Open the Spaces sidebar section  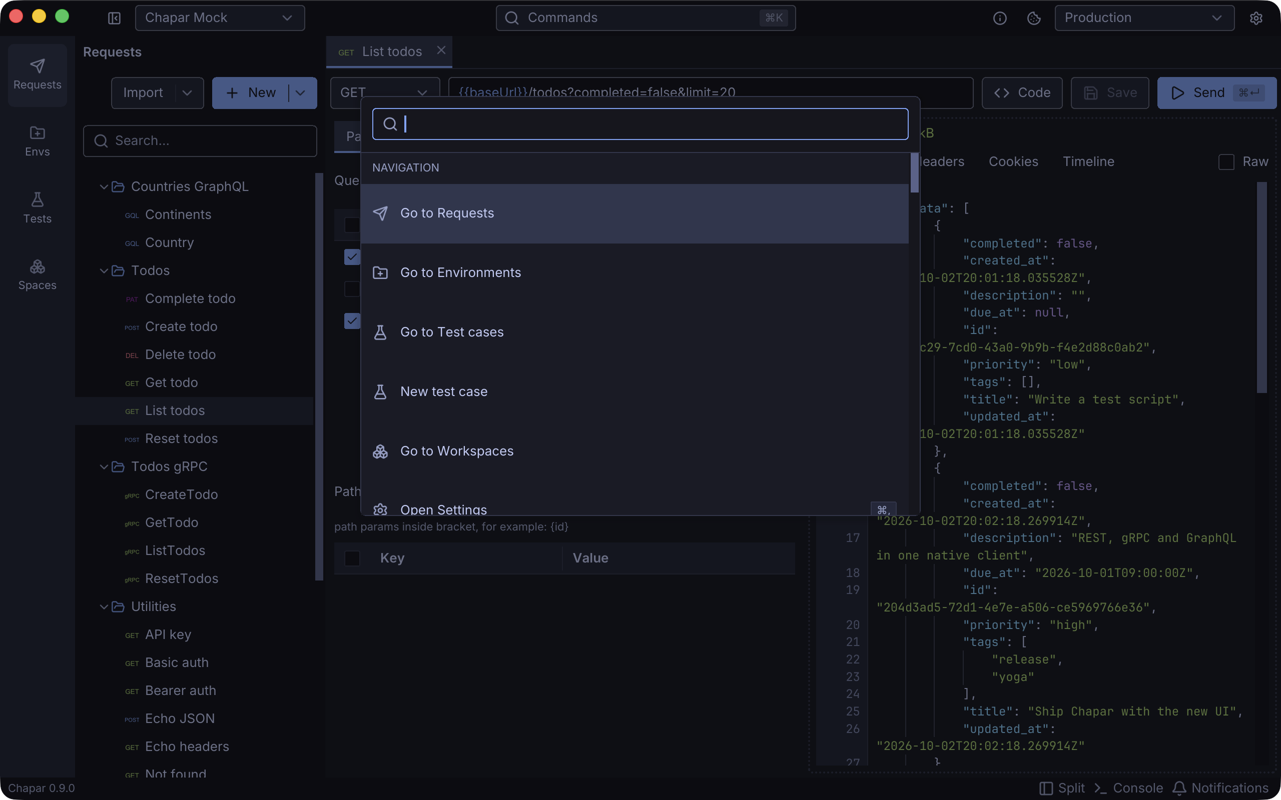click(37, 275)
